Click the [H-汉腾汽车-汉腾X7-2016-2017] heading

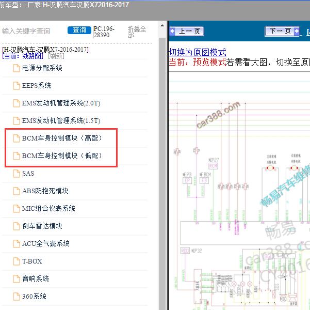(x=45, y=49)
